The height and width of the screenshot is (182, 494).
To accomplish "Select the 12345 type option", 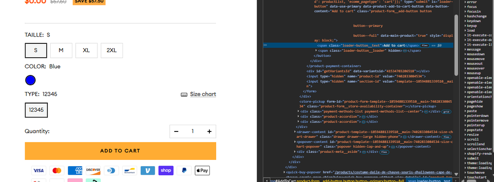I will pyautogui.click(x=36, y=110).
